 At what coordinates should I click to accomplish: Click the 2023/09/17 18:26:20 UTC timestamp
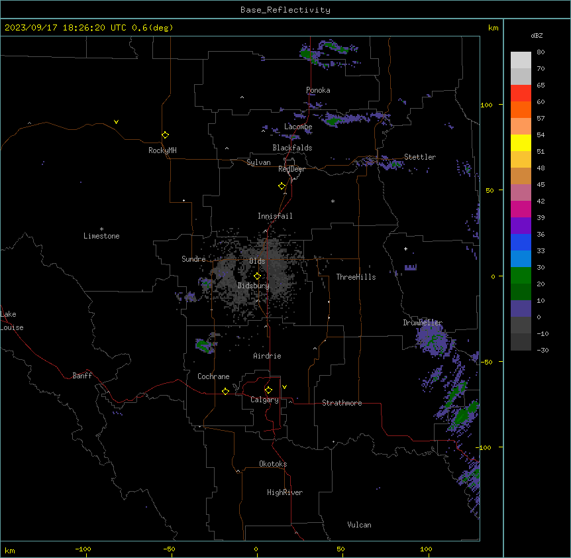point(66,28)
